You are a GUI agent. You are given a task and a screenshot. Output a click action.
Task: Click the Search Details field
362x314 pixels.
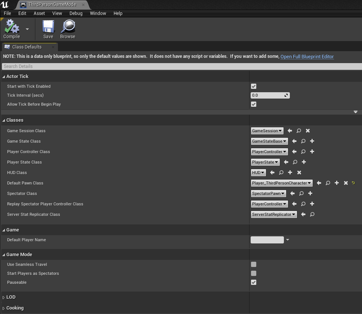coord(182,66)
